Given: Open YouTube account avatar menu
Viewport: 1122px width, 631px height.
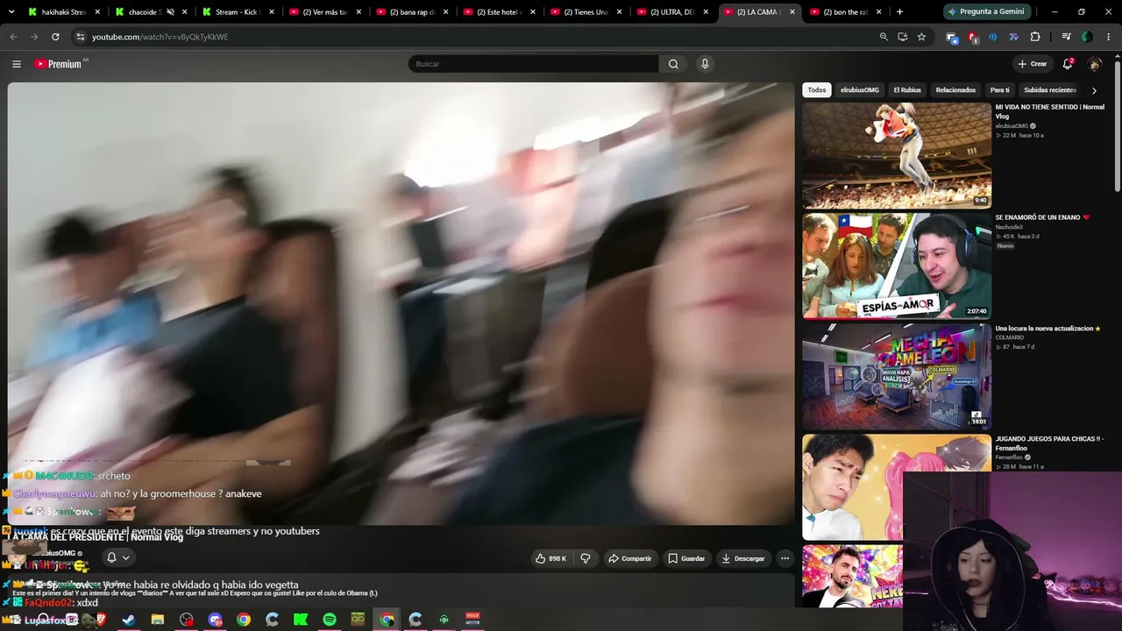Looking at the screenshot, I should (x=1094, y=64).
